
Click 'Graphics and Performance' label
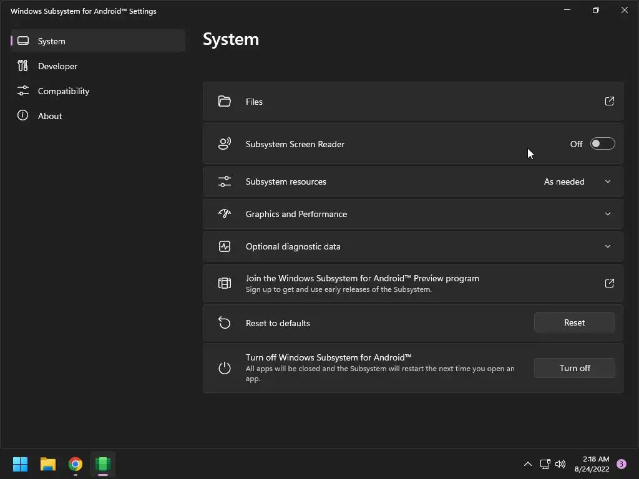tap(296, 215)
